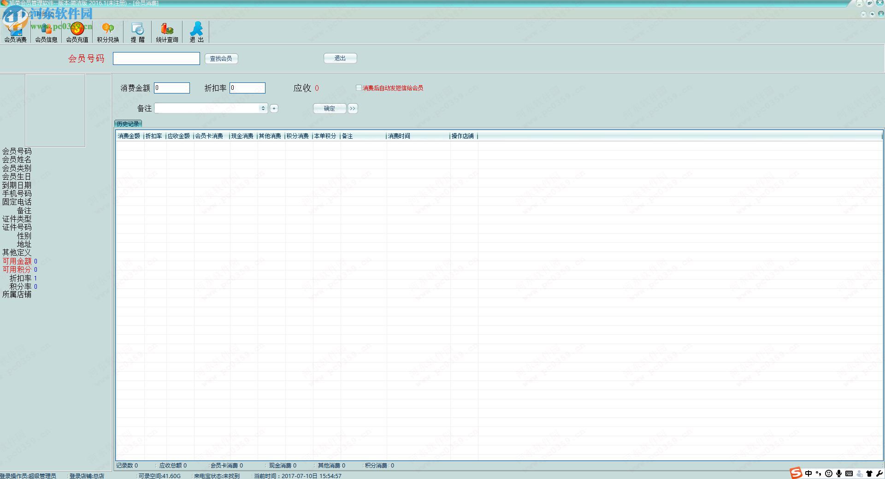Viewport: 885px width, 479px height.
Task: Click the 记录数 0 summary entry
Action: coord(127,466)
